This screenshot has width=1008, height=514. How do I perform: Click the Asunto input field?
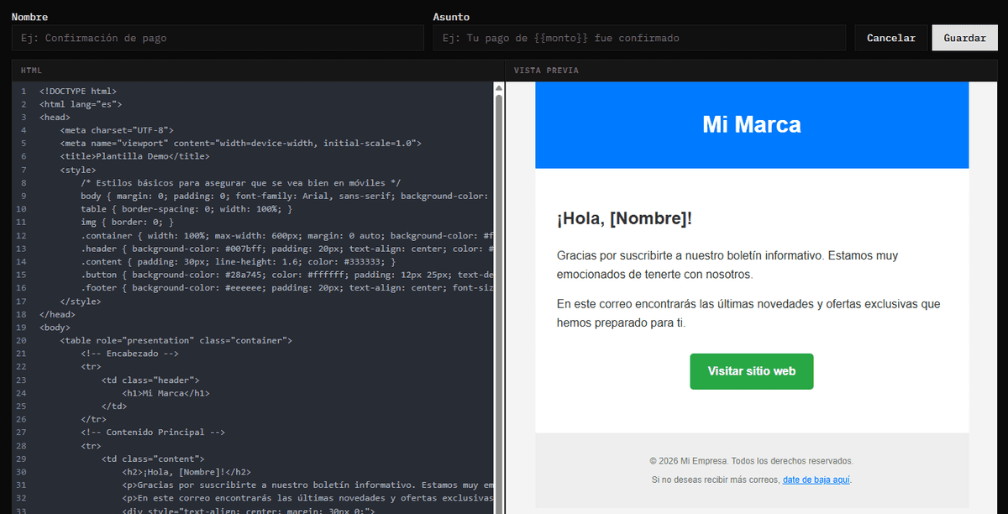pos(640,38)
